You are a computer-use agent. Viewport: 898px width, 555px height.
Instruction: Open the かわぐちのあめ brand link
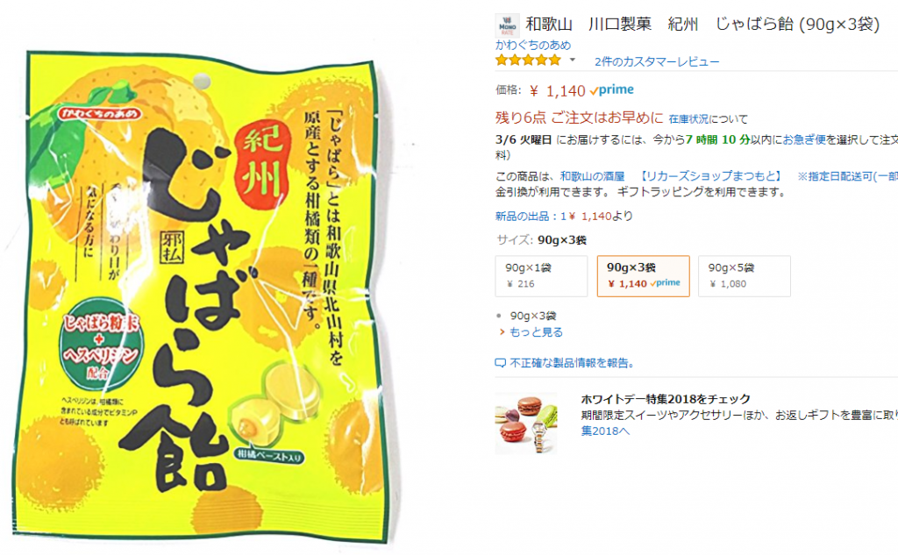pos(533,45)
